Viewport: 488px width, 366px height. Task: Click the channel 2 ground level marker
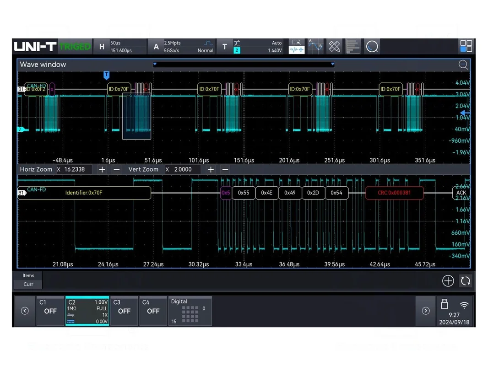click(x=21, y=129)
